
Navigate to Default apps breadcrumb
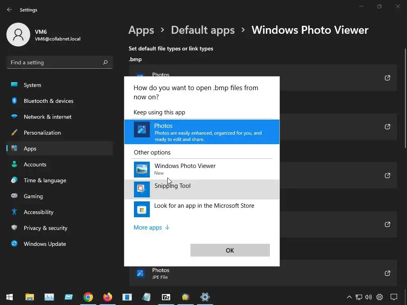click(203, 30)
